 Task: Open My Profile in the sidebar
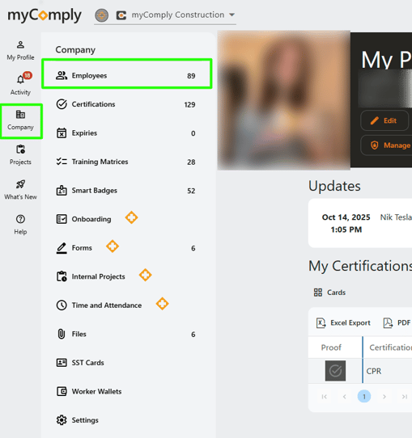click(x=20, y=51)
